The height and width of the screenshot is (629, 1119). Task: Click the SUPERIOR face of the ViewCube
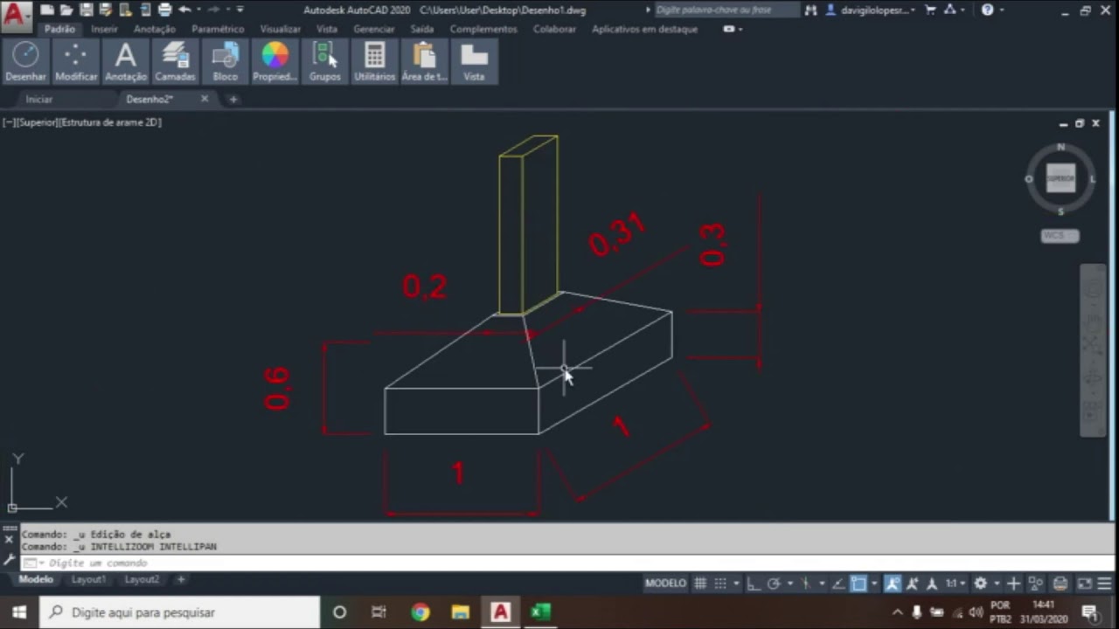(1060, 178)
